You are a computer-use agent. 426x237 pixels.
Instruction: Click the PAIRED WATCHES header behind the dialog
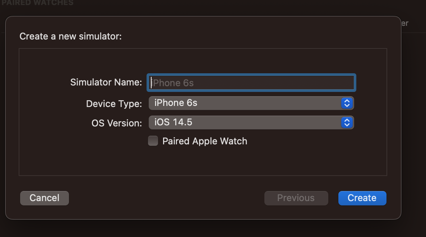click(37, 3)
